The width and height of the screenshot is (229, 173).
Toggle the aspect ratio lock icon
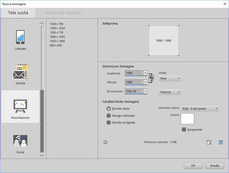pos(151,78)
